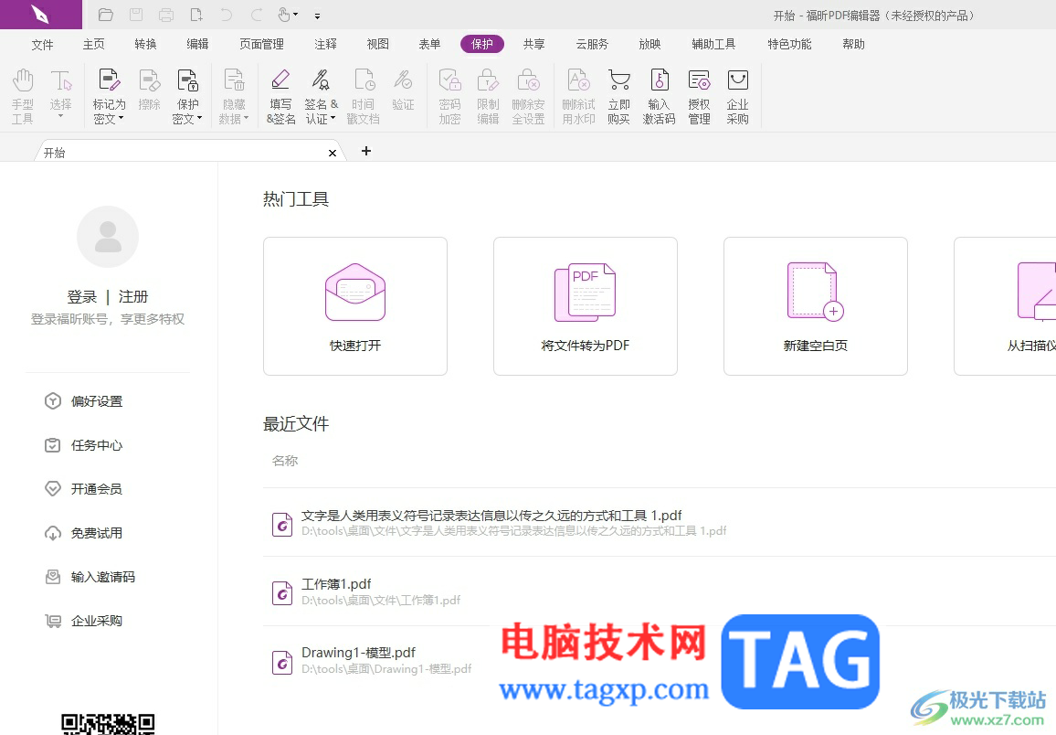This screenshot has width=1056, height=735.
Task: Click Enter Invitation Code (输入邀请码)
Action: (x=90, y=578)
